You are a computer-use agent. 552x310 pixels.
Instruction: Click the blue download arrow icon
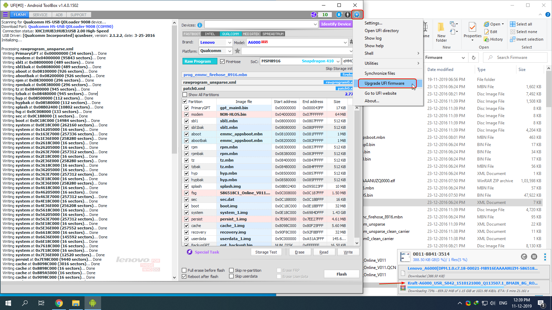pyautogui.click(x=339, y=14)
